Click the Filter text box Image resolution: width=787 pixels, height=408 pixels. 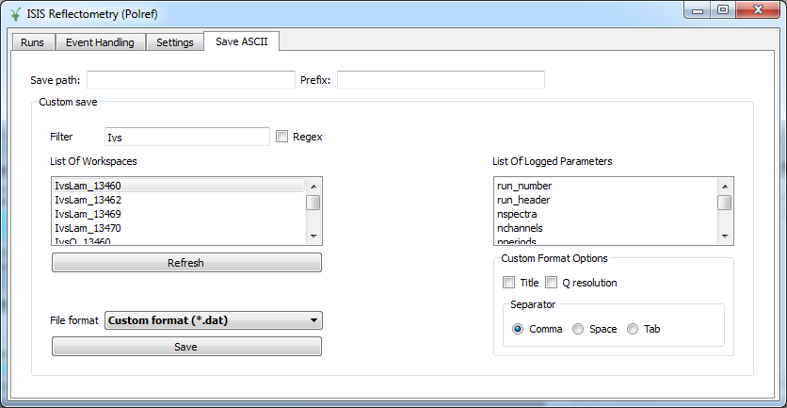coord(187,138)
